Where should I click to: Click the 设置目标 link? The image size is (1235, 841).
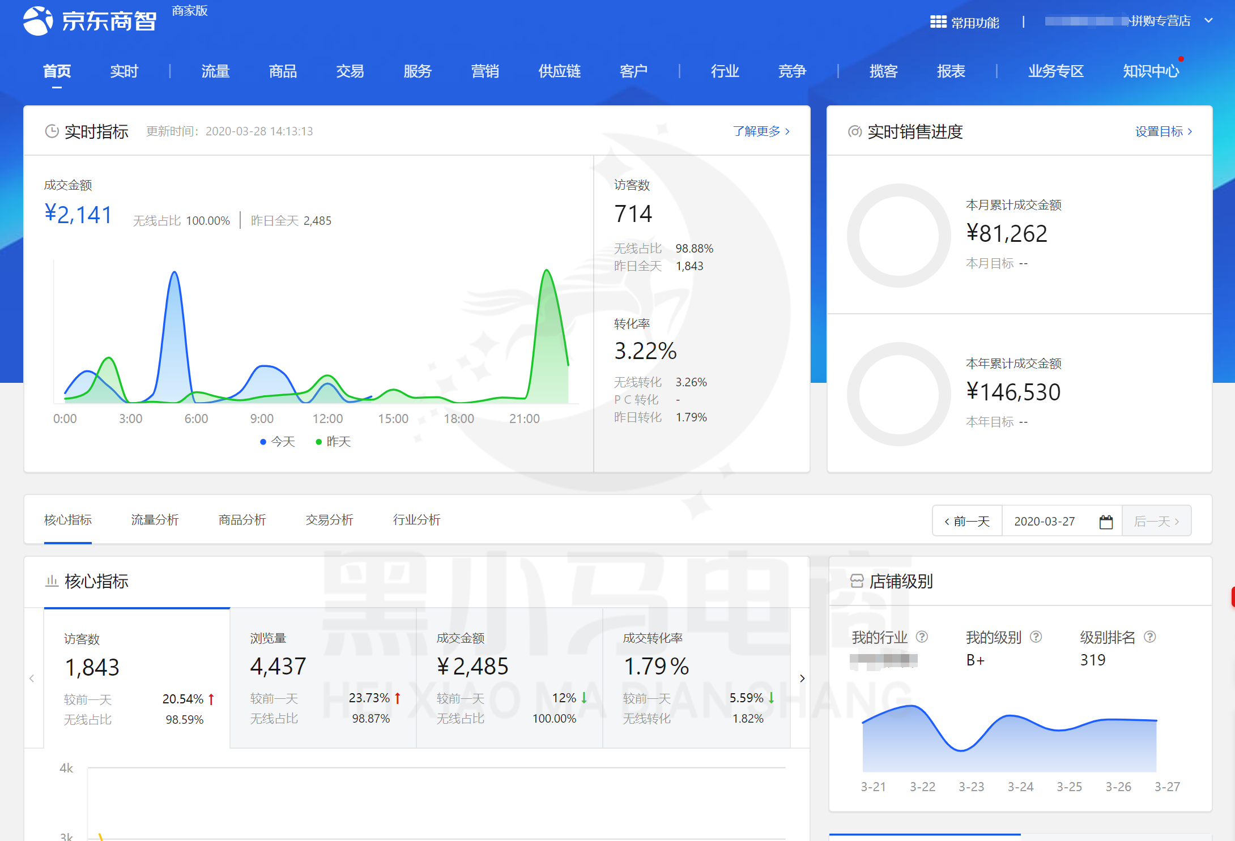(1163, 131)
